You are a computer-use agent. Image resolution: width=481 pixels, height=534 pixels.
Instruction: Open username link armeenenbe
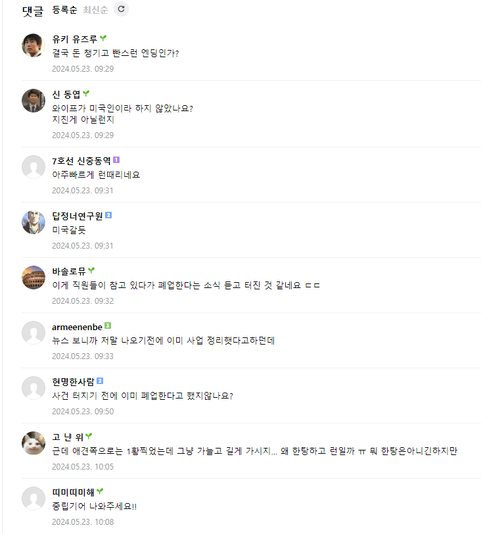[77, 326]
